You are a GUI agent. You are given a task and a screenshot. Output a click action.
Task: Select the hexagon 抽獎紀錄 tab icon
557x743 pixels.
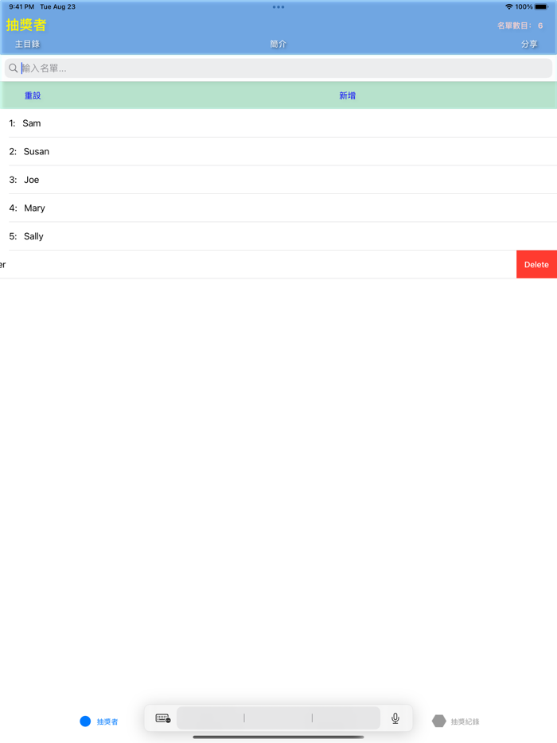439,722
